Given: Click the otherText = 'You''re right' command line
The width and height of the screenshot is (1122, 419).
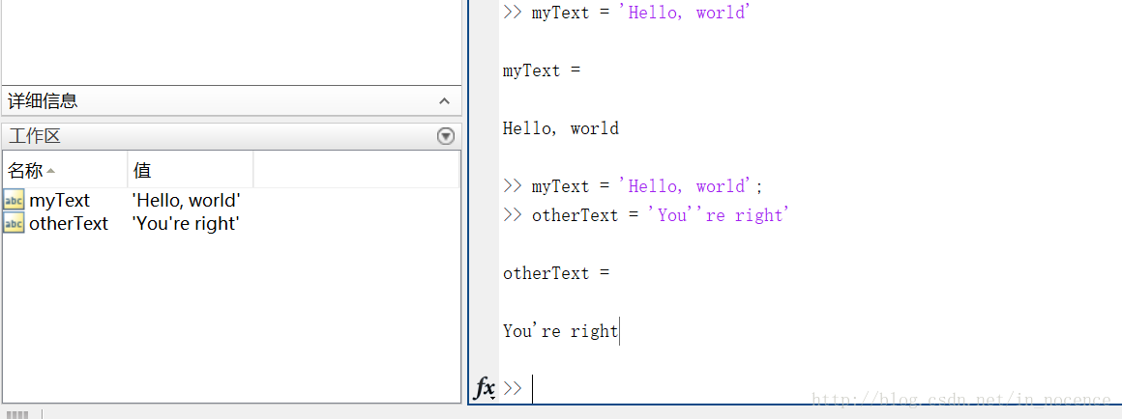Looking at the screenshot, I should point(660,215).
